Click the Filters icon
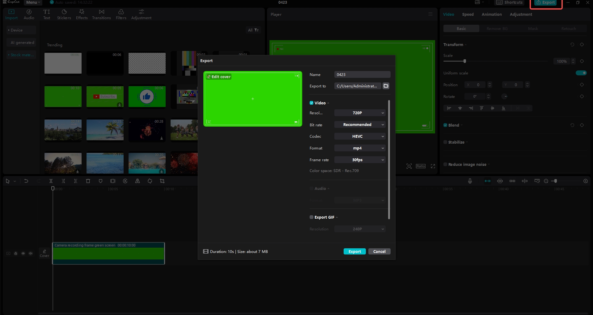 point(121,14)
